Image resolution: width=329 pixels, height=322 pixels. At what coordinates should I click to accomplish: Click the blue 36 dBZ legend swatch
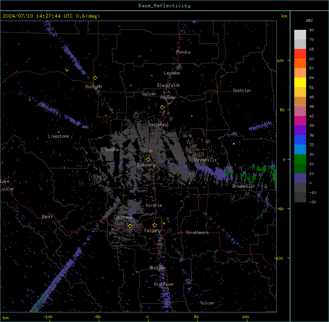point(300,140)
